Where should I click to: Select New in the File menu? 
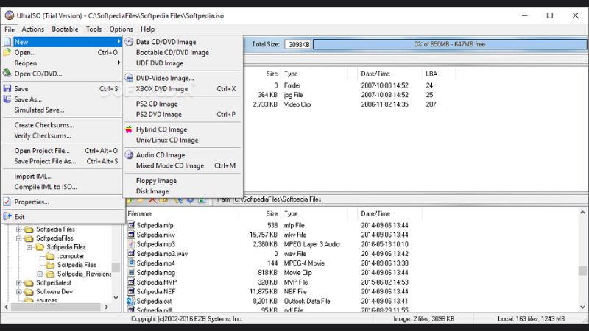[63, 42]
